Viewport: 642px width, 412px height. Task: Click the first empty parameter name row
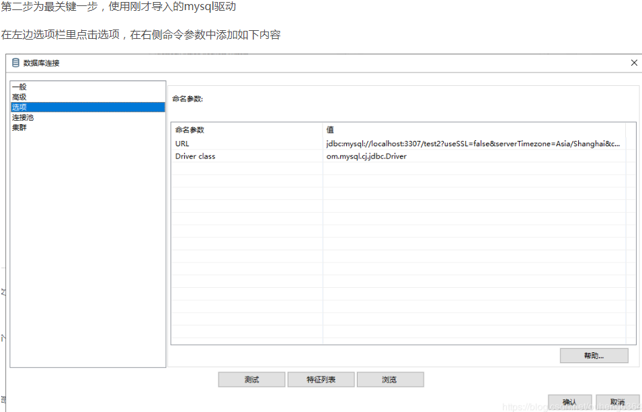[x=247, y=169]
